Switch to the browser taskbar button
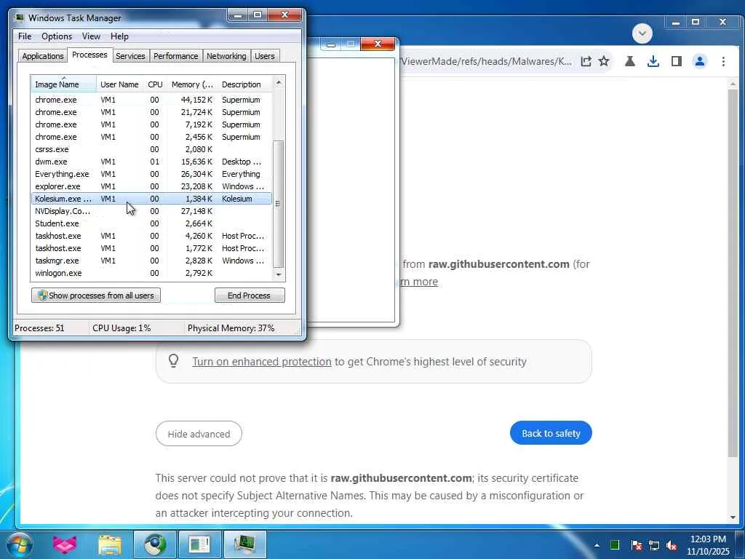 coord(155,544)
